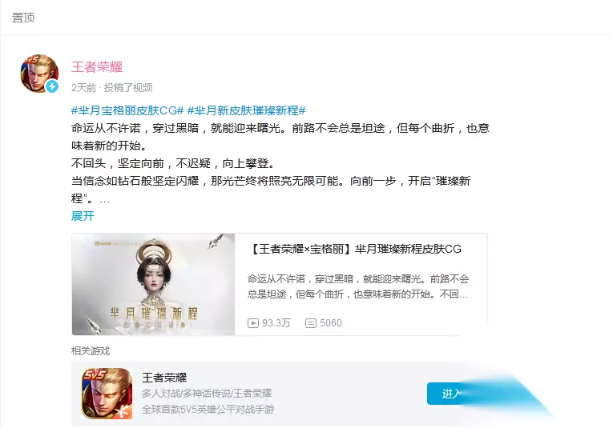613x428 pixels.
Task: Open video title 芈月璀璨新程皮肤CG
Action: (355, 249)
